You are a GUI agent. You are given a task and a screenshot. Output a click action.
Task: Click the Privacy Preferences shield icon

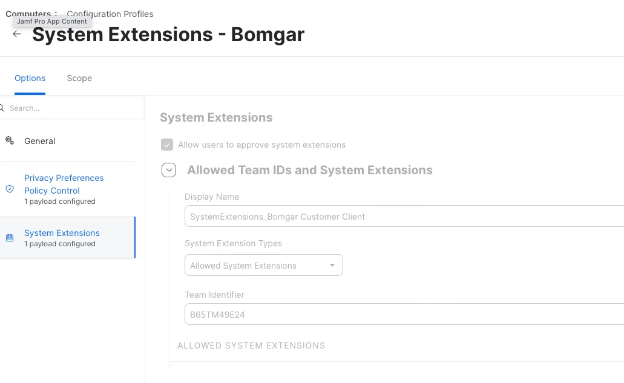pyautogui.click(x=10, y=189)
